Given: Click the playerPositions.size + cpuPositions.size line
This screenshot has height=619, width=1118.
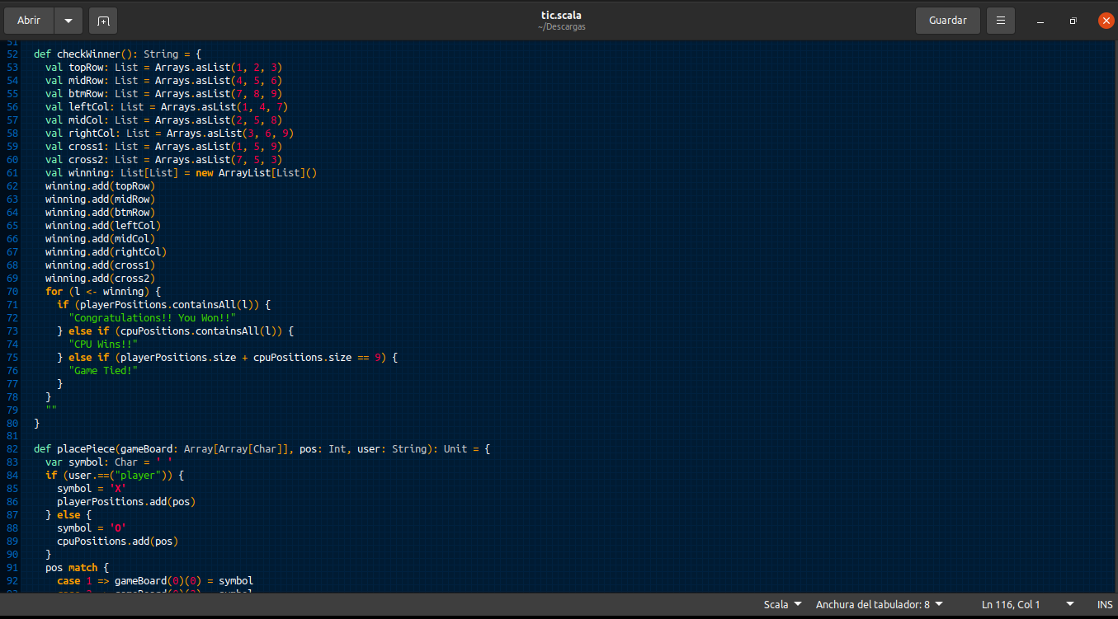Looking at the screenshot, I should (x=228, y=358).
